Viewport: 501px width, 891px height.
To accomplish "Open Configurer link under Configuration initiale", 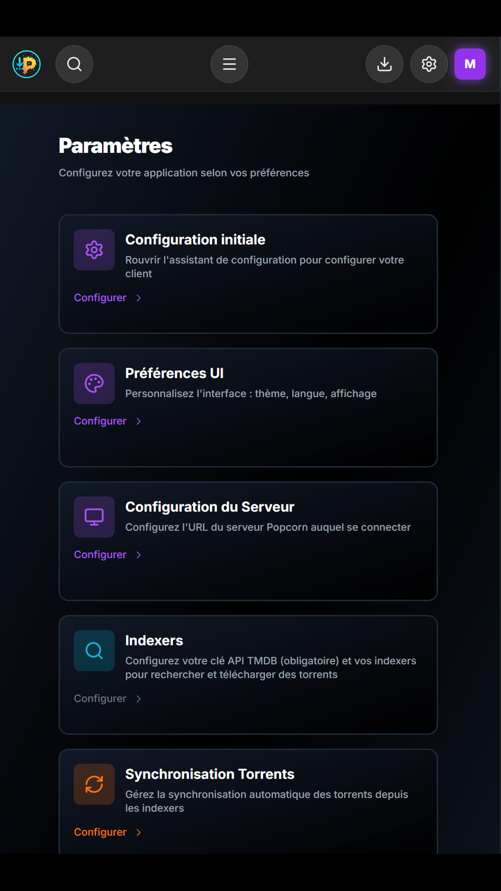I will (x=100, y=297).
